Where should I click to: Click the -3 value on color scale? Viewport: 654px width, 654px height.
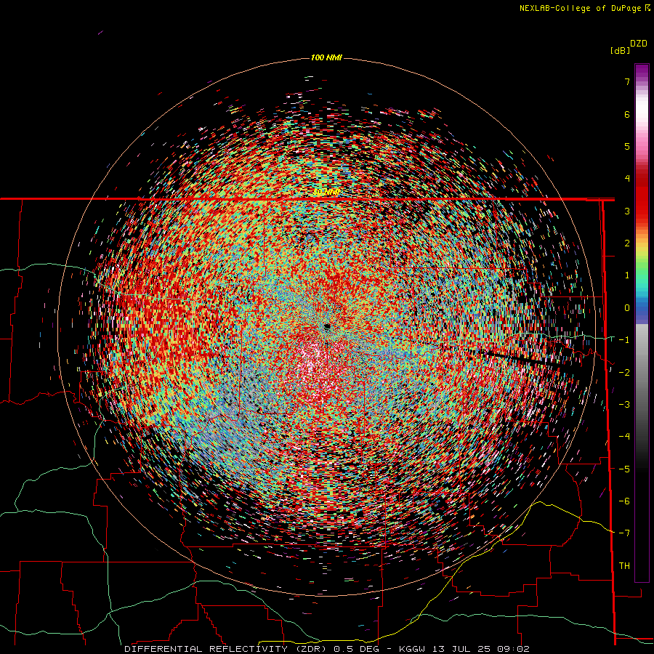(x=624, y=405)
